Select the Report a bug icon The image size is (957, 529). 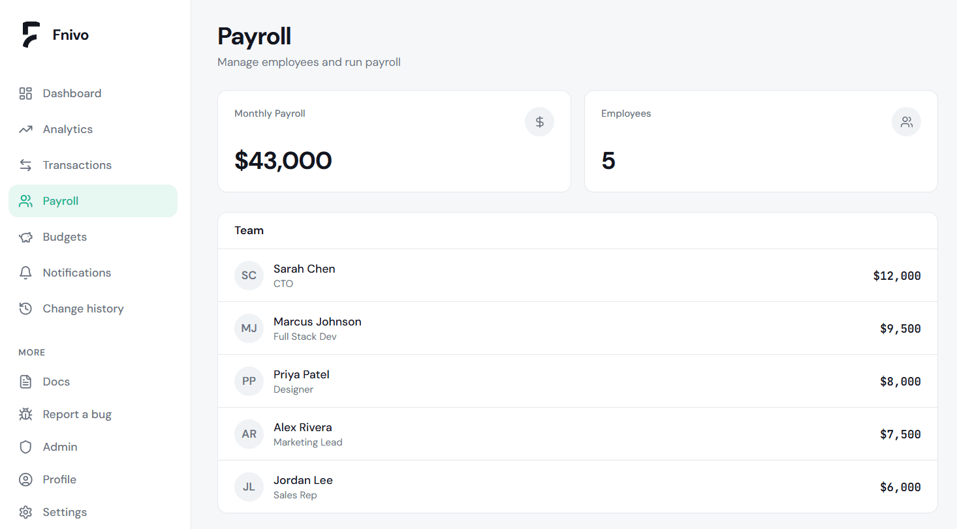click(25, 414)
